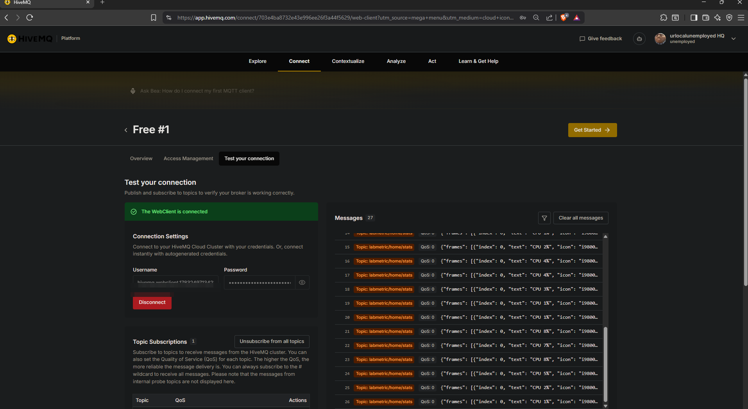
Task: Open Brave Wallet icon
Action: [706, 18]
